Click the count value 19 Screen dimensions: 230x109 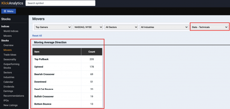click(92, 96)
